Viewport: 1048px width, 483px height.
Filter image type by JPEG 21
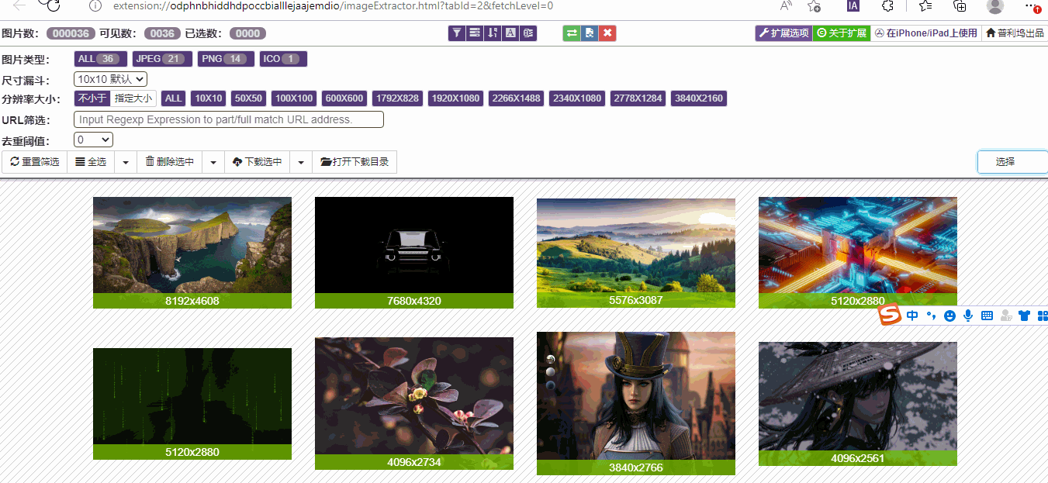click(x=162, y=59)
